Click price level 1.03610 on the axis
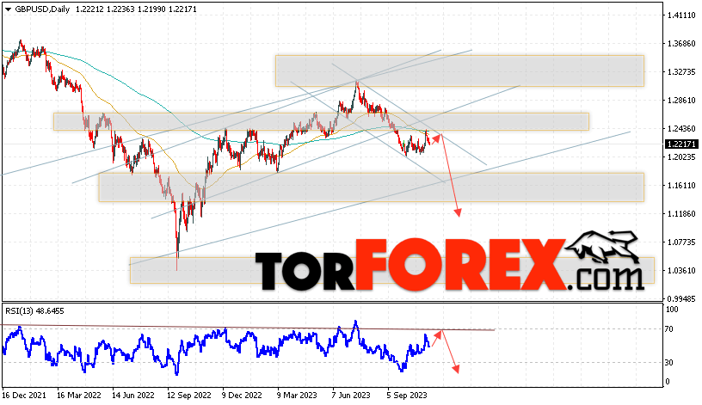This screenshot has width=702, height=405. (x=681, y=270)
